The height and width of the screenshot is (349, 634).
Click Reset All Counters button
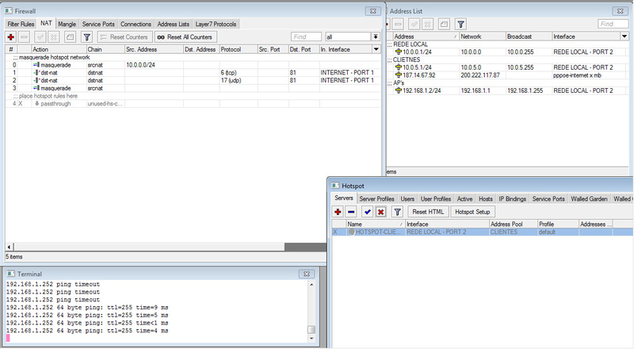coord(185,37)
